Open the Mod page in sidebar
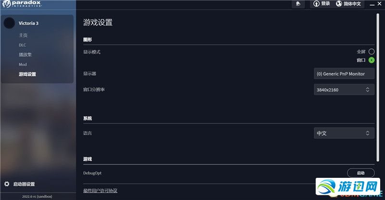Image resolution: width=385 pixels, height=200 pixels. 23,65
